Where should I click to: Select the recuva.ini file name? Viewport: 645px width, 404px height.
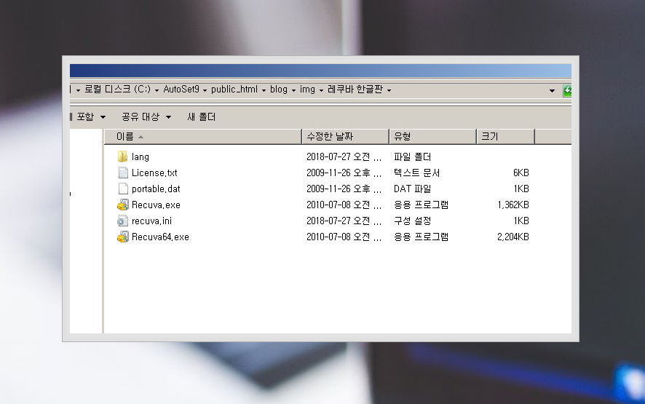pyautogui.click(x=152, y=221)
